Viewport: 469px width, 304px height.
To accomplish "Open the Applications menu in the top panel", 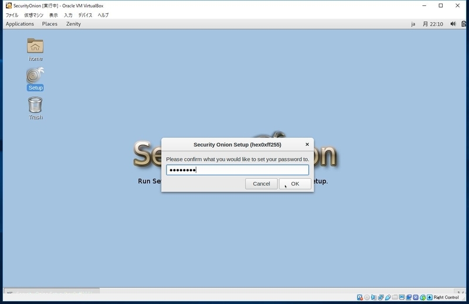I will tap(20, 24).
